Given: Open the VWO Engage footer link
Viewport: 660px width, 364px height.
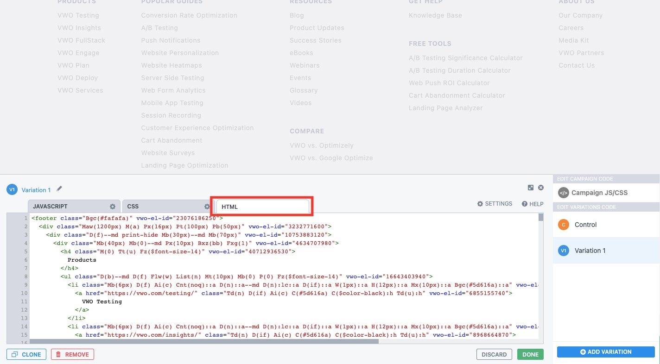Looking at the screenshot, I should coord(78,53).
